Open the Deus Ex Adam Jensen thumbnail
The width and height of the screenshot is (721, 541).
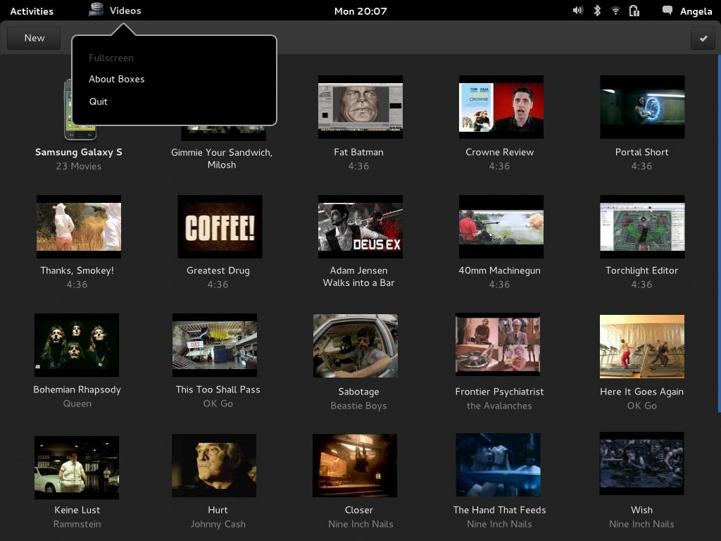pyautogui.click(x=360, y=226)
